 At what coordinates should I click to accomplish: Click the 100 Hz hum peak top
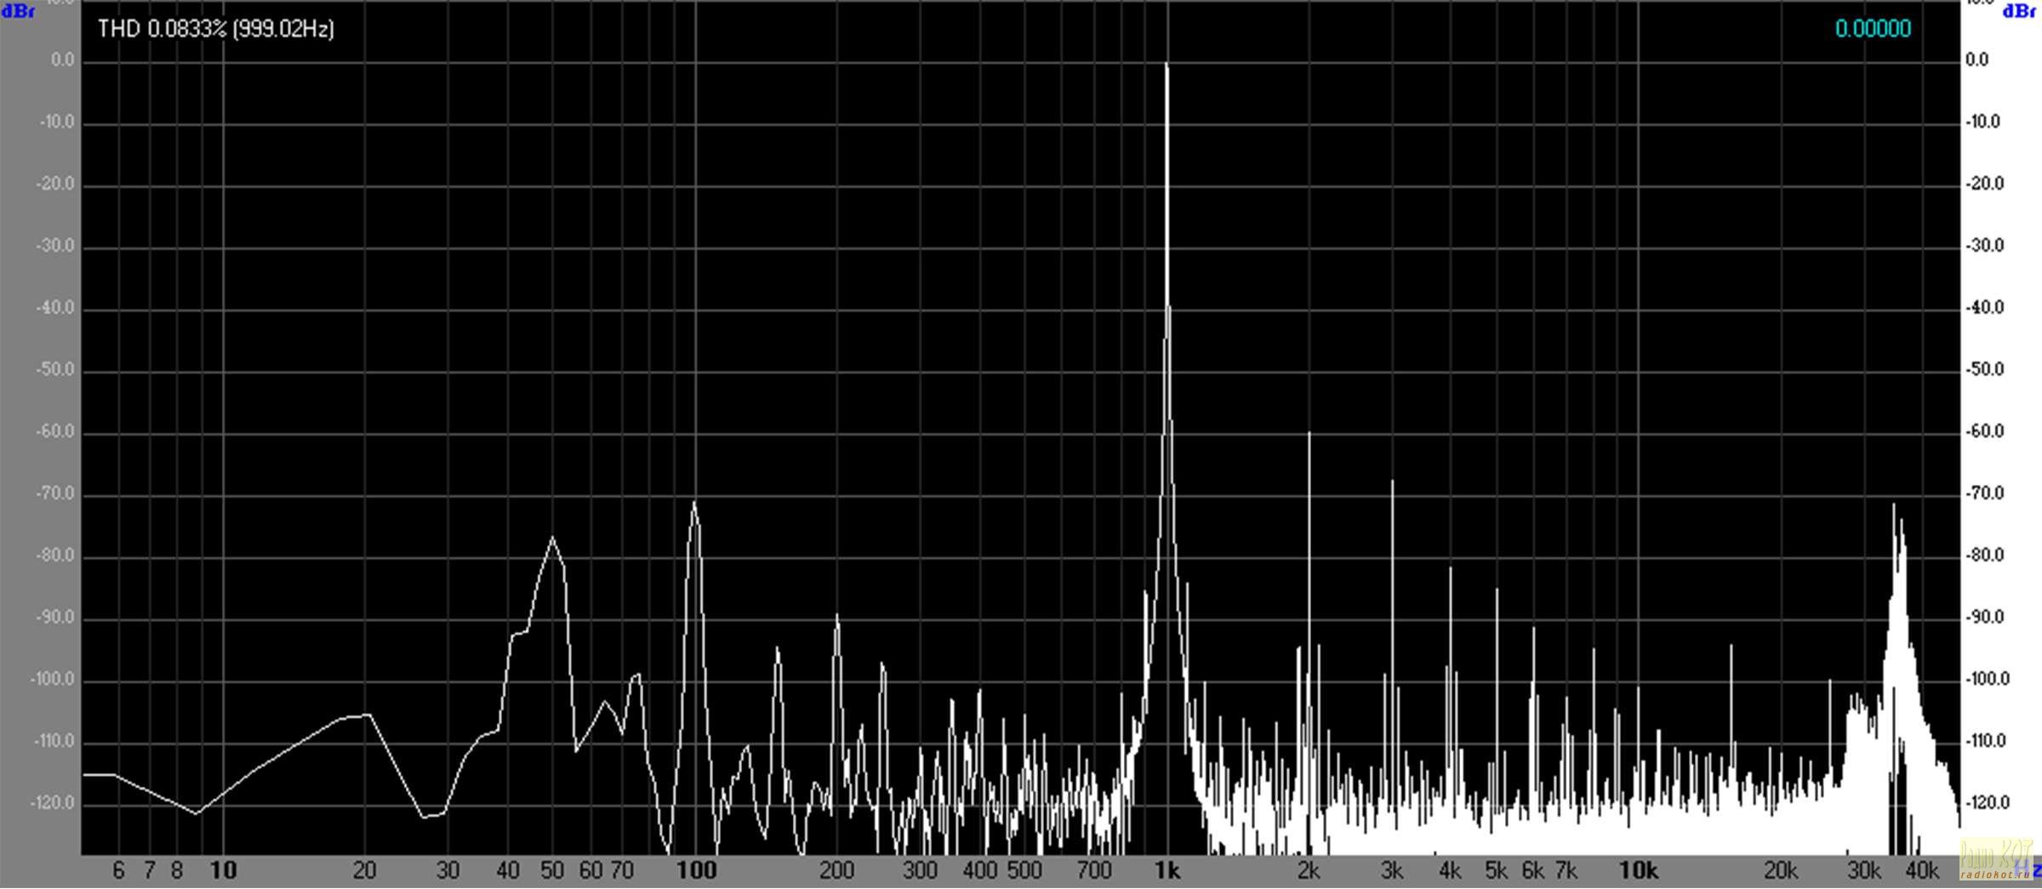(694, 503)
